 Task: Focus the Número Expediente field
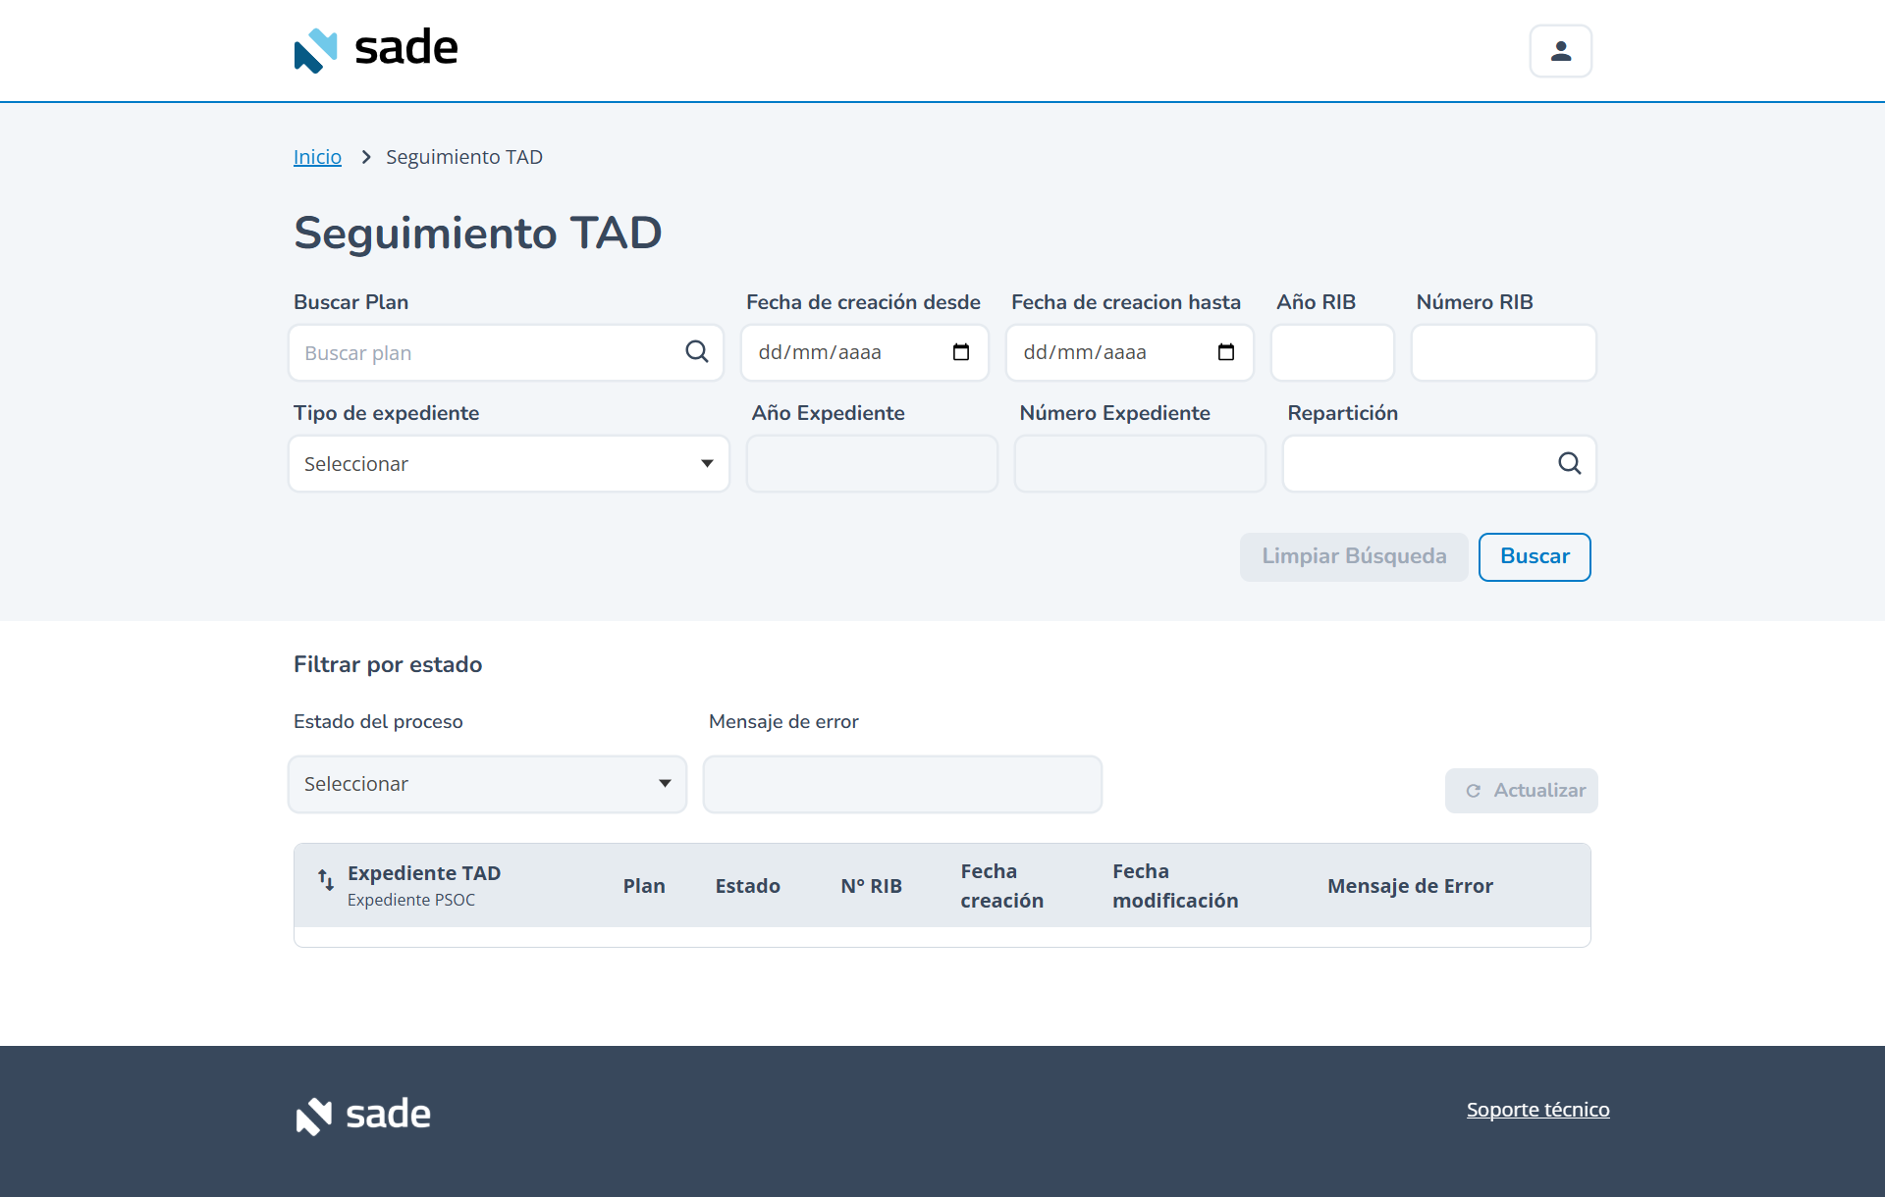pos(1140,464)
